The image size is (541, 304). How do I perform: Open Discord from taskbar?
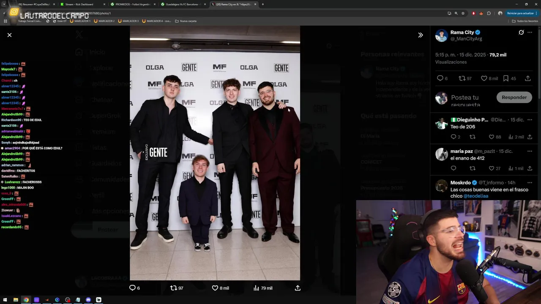coord(88,300)
